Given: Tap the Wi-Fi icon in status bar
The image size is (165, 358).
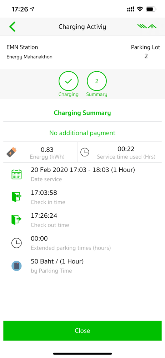Looking at the screenshot, I should (140, 9).
